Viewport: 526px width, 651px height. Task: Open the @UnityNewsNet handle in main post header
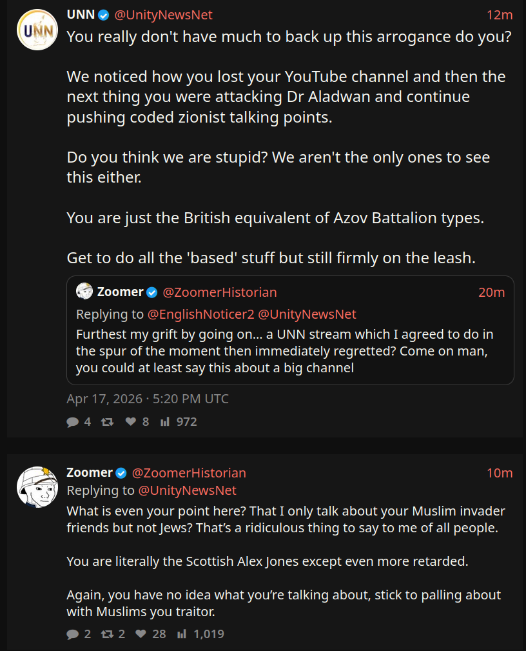(163, 15)
